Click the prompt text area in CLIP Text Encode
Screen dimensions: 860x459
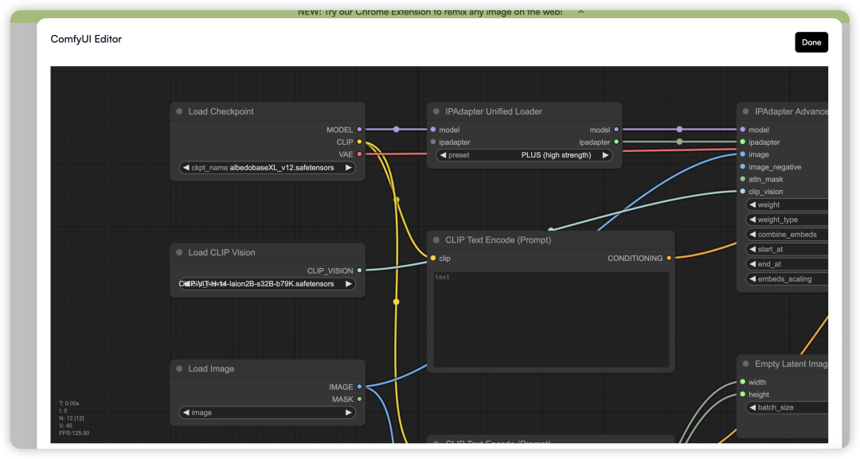[551, 318]
